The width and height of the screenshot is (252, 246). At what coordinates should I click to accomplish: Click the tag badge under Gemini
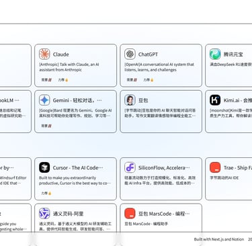coord(46,126)
